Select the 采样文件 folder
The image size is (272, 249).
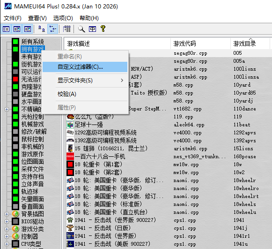pos(33,169)
